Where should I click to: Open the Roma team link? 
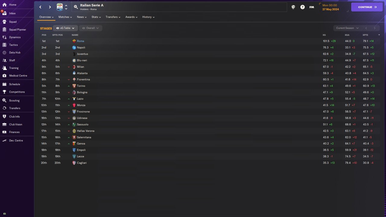[81, 41]
